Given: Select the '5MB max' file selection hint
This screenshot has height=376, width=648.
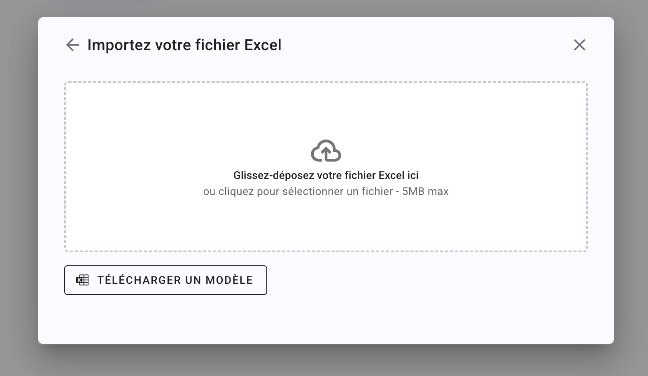Looking at the screenshot, I should (x=425, y=191).
